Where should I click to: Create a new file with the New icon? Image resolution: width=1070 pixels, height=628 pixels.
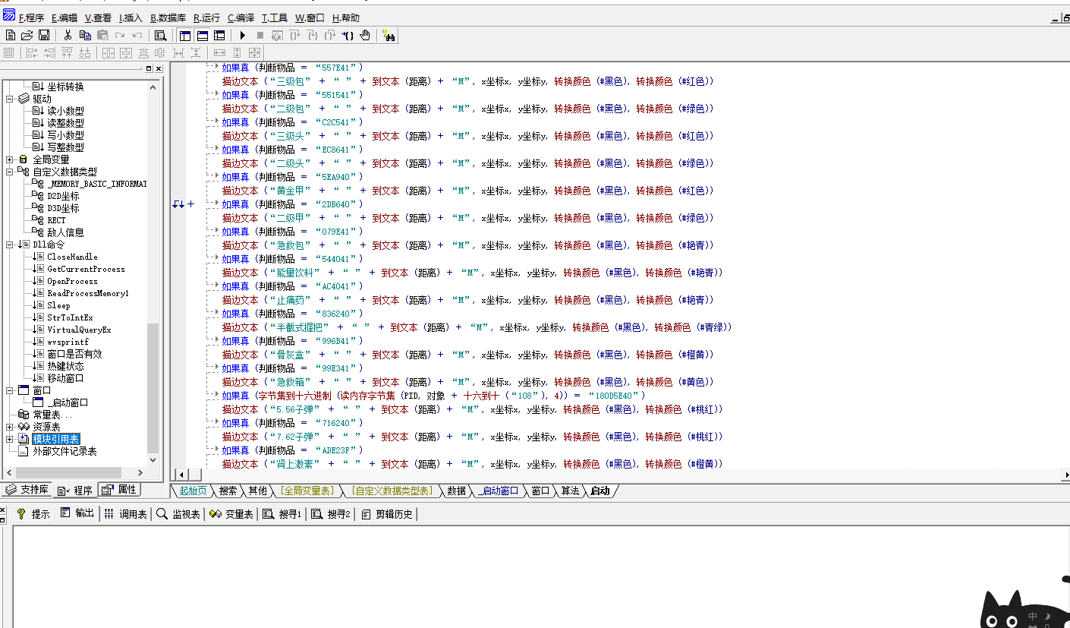(10, 34)
